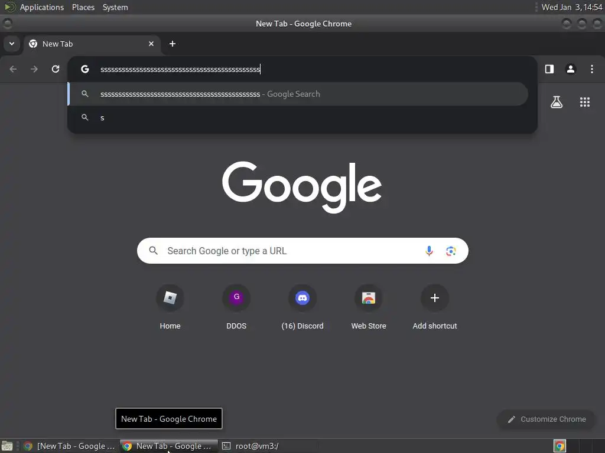
Task: Switch to the root@vm3:/ terminal window
Action: 251,446
